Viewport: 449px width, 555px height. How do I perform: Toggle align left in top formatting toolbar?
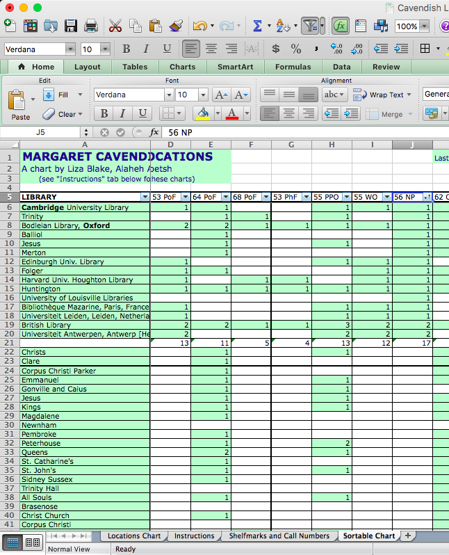pos(190,49)
